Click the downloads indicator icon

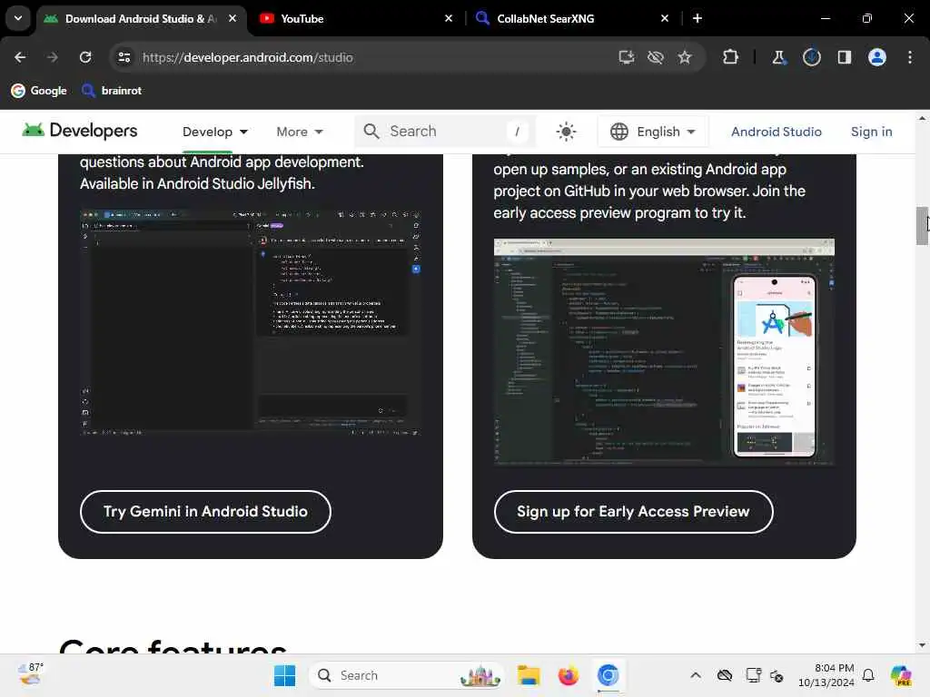[x=811, y=57]
